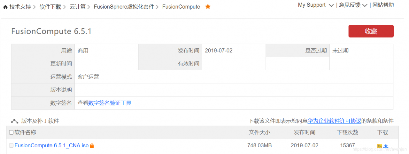Open FusionCompute 6.5.1_CNA.iso file link
The image size is (409, 154).
[51, 145]
